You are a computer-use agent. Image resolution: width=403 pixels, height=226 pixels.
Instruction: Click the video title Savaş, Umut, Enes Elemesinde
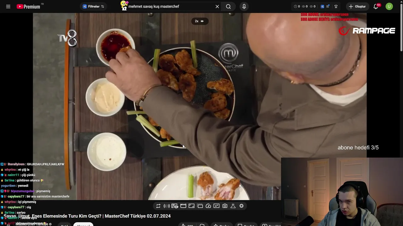click(x=87, y=216)
